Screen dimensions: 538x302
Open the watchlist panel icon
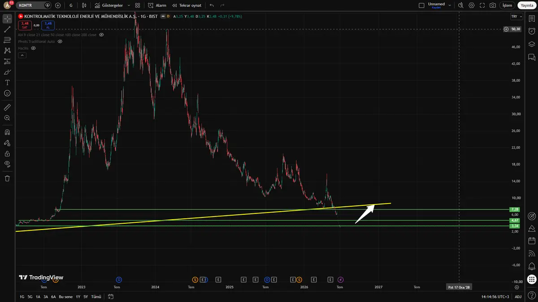[532, 19]
